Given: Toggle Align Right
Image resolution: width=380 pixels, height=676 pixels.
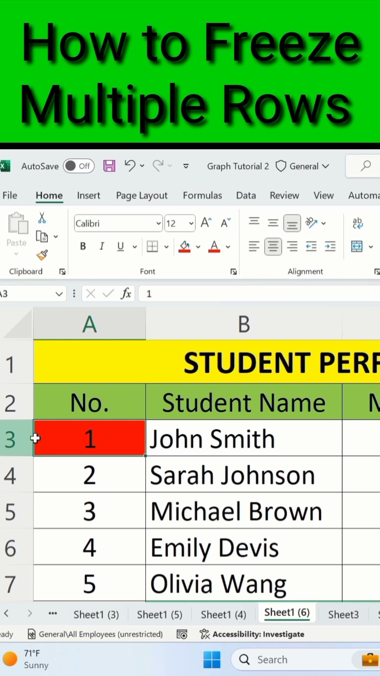Looking at the screenshot, I should coord(292,246).
